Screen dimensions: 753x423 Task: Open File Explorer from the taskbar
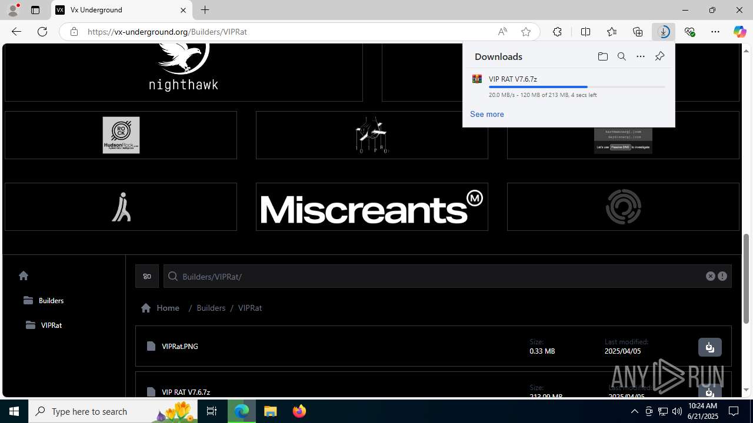271,411
